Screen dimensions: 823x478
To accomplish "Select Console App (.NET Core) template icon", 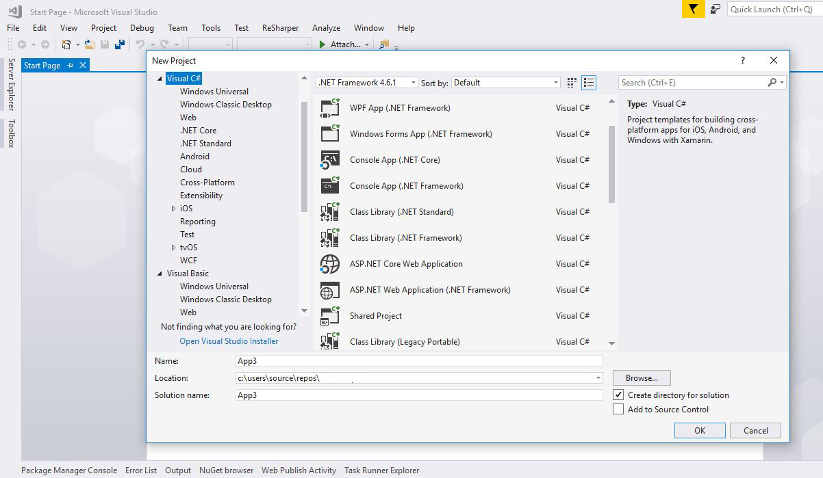I will pyautogui.click(x=330, y=160).
